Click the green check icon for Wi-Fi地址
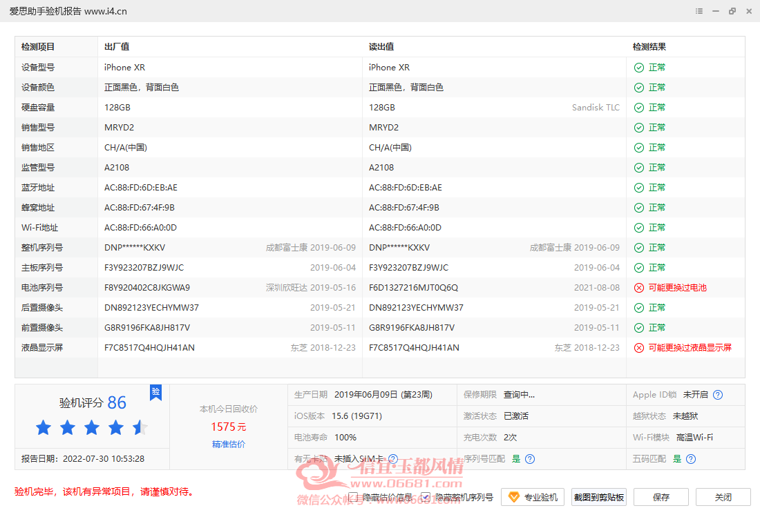 (639, 228)
